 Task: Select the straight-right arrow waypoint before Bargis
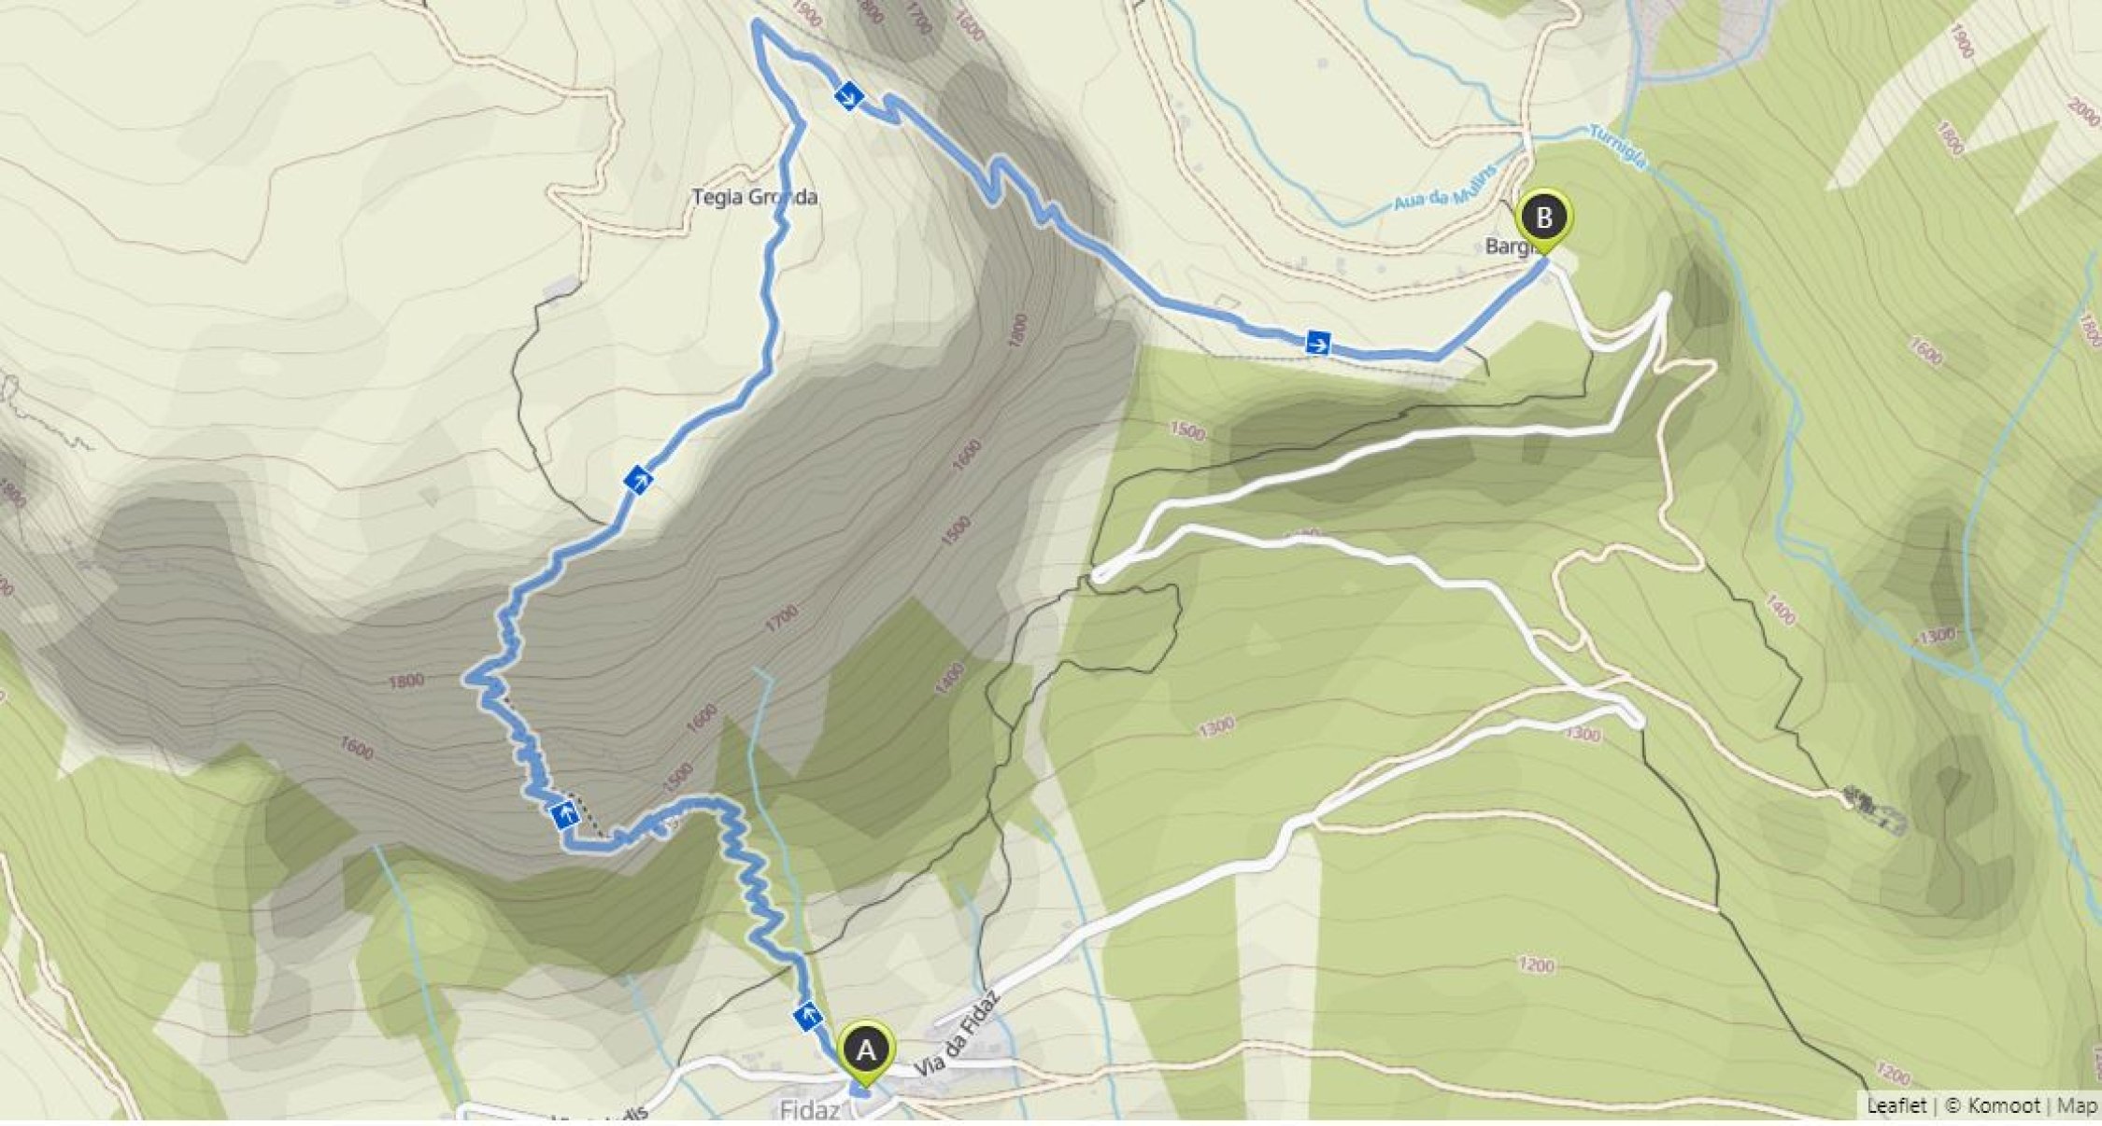pyautogui.click(x=1318, y=342)
